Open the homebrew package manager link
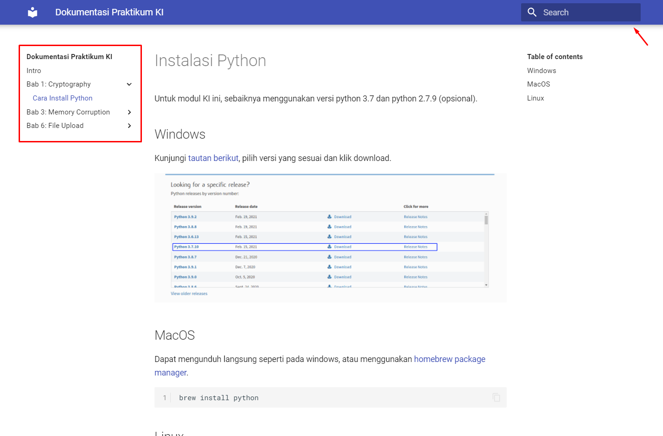This screenshot has height=436, width=663. pos(449,359)
